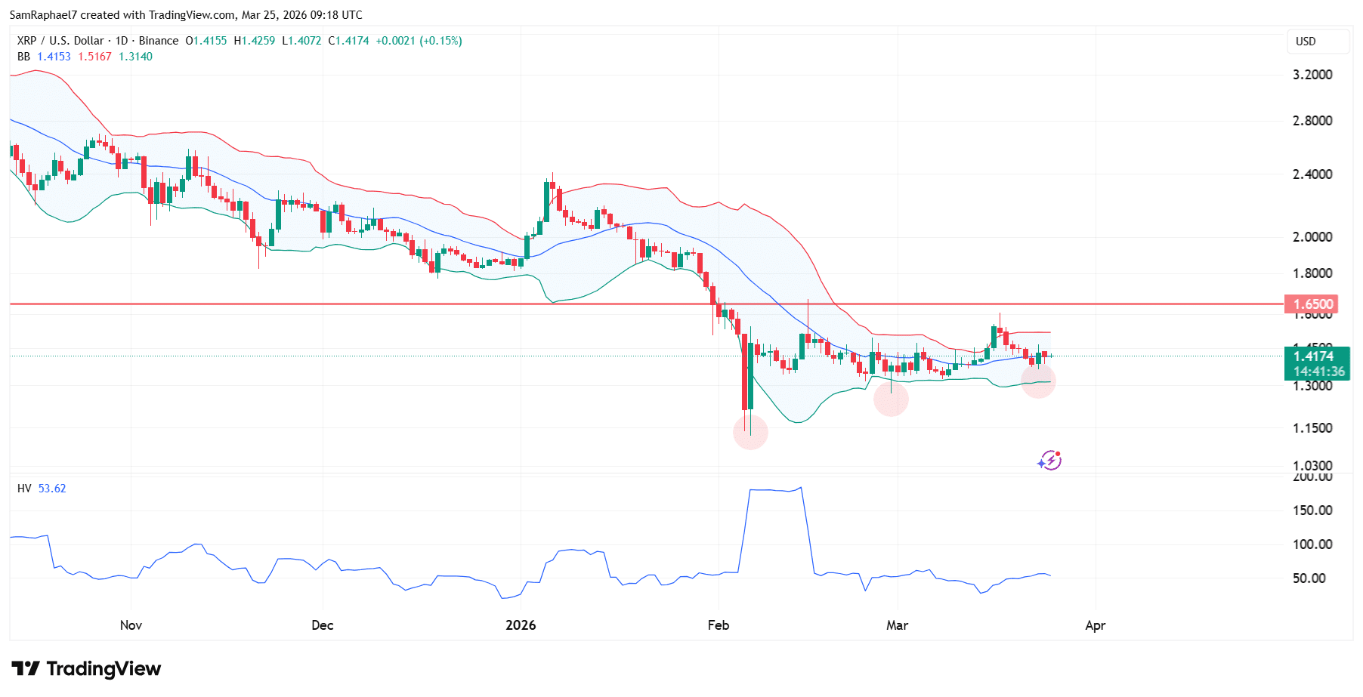Toggle the BB lower band value 1.3140

point(136,56)
